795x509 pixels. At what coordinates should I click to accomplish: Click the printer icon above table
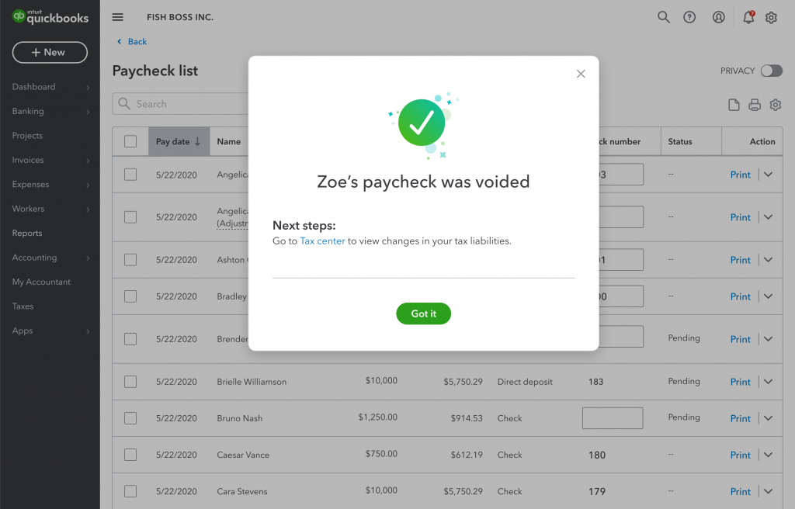[755, 105]
